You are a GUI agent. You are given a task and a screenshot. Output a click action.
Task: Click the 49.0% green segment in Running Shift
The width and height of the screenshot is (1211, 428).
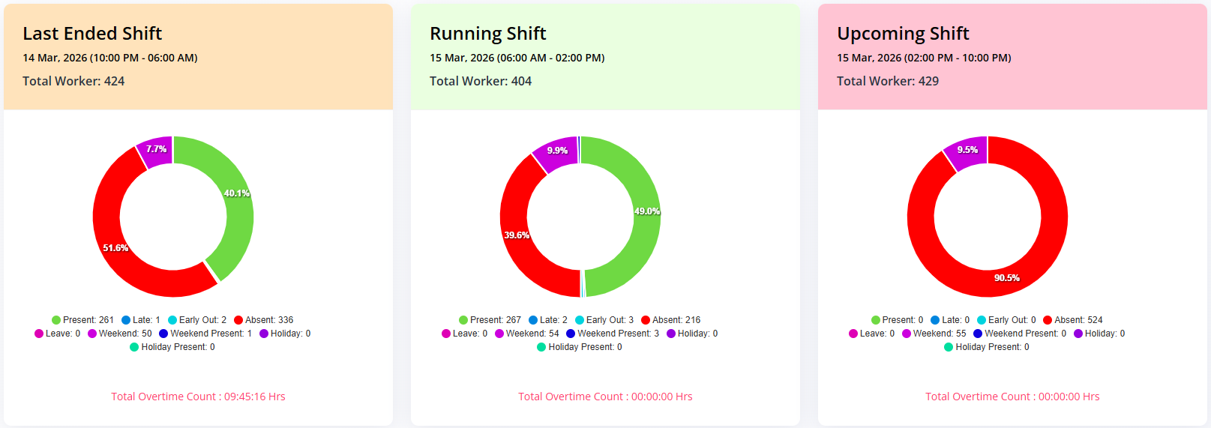point(645,217)
